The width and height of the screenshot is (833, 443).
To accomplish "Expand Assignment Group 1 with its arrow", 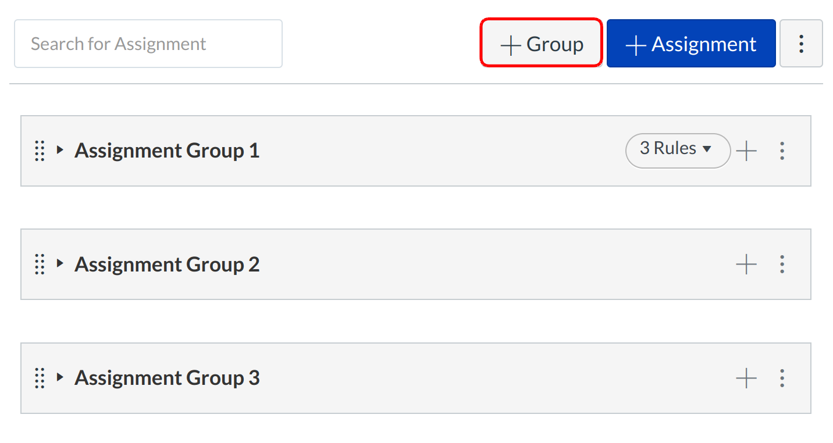I will (x=59, y=150).
